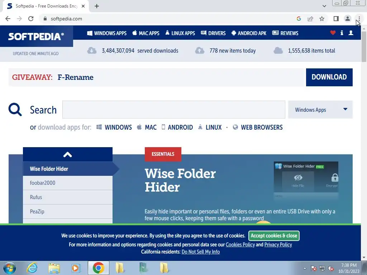Click the page vertical scrollbar
The width and height of the screenshot is (367, 275).
(x=364, y=47)
